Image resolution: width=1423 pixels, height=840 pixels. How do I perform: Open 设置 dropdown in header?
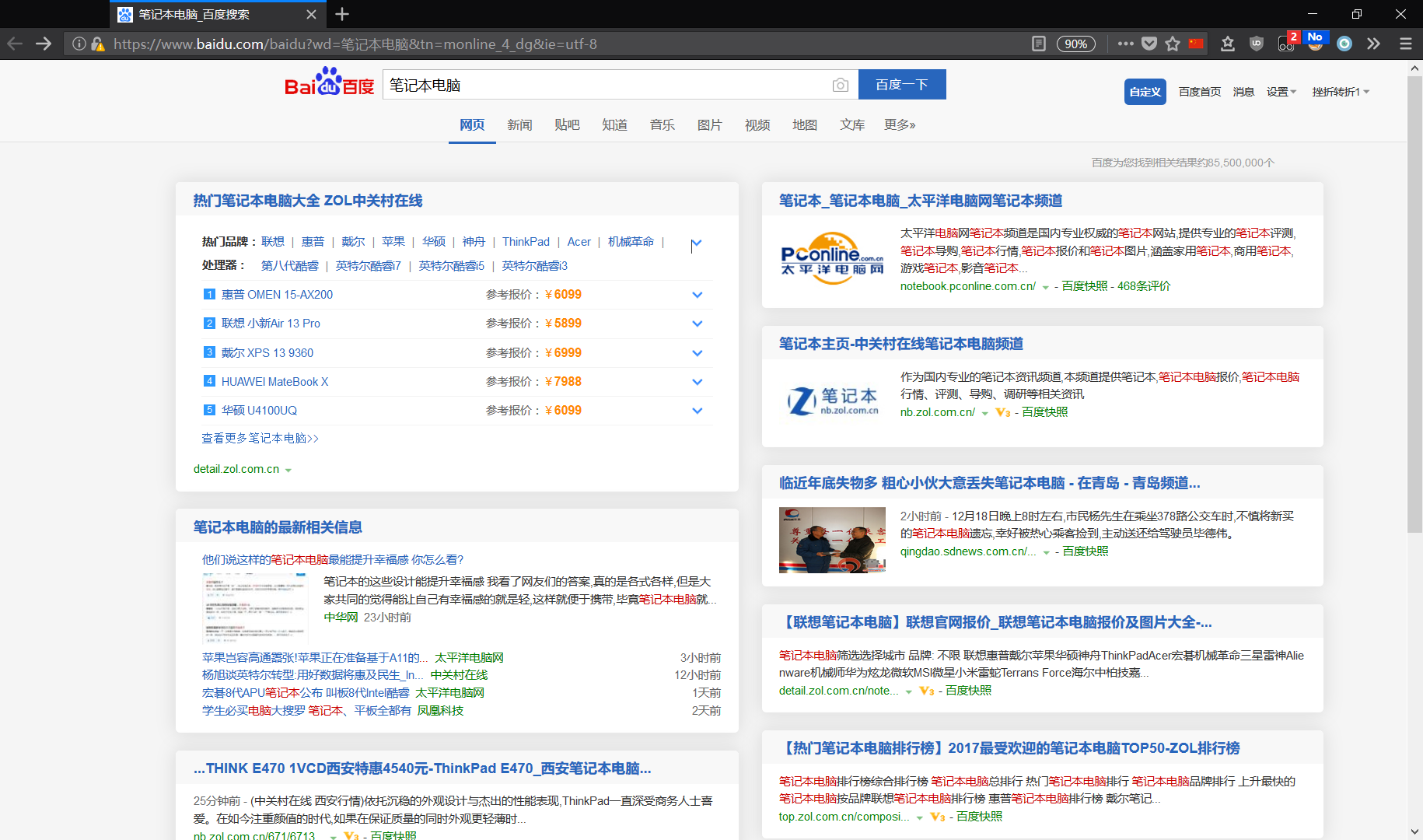click(x=1281, y=92)
